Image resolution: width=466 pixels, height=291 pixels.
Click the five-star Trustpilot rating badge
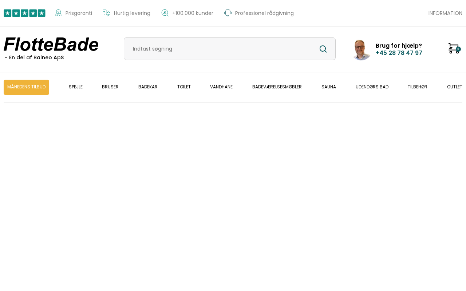pyautogui.click(x=24, y=13)
